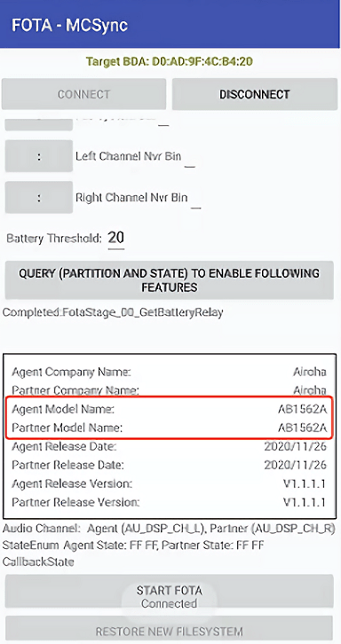Tap the Agent Company Name Airoha row

(169, 372)
